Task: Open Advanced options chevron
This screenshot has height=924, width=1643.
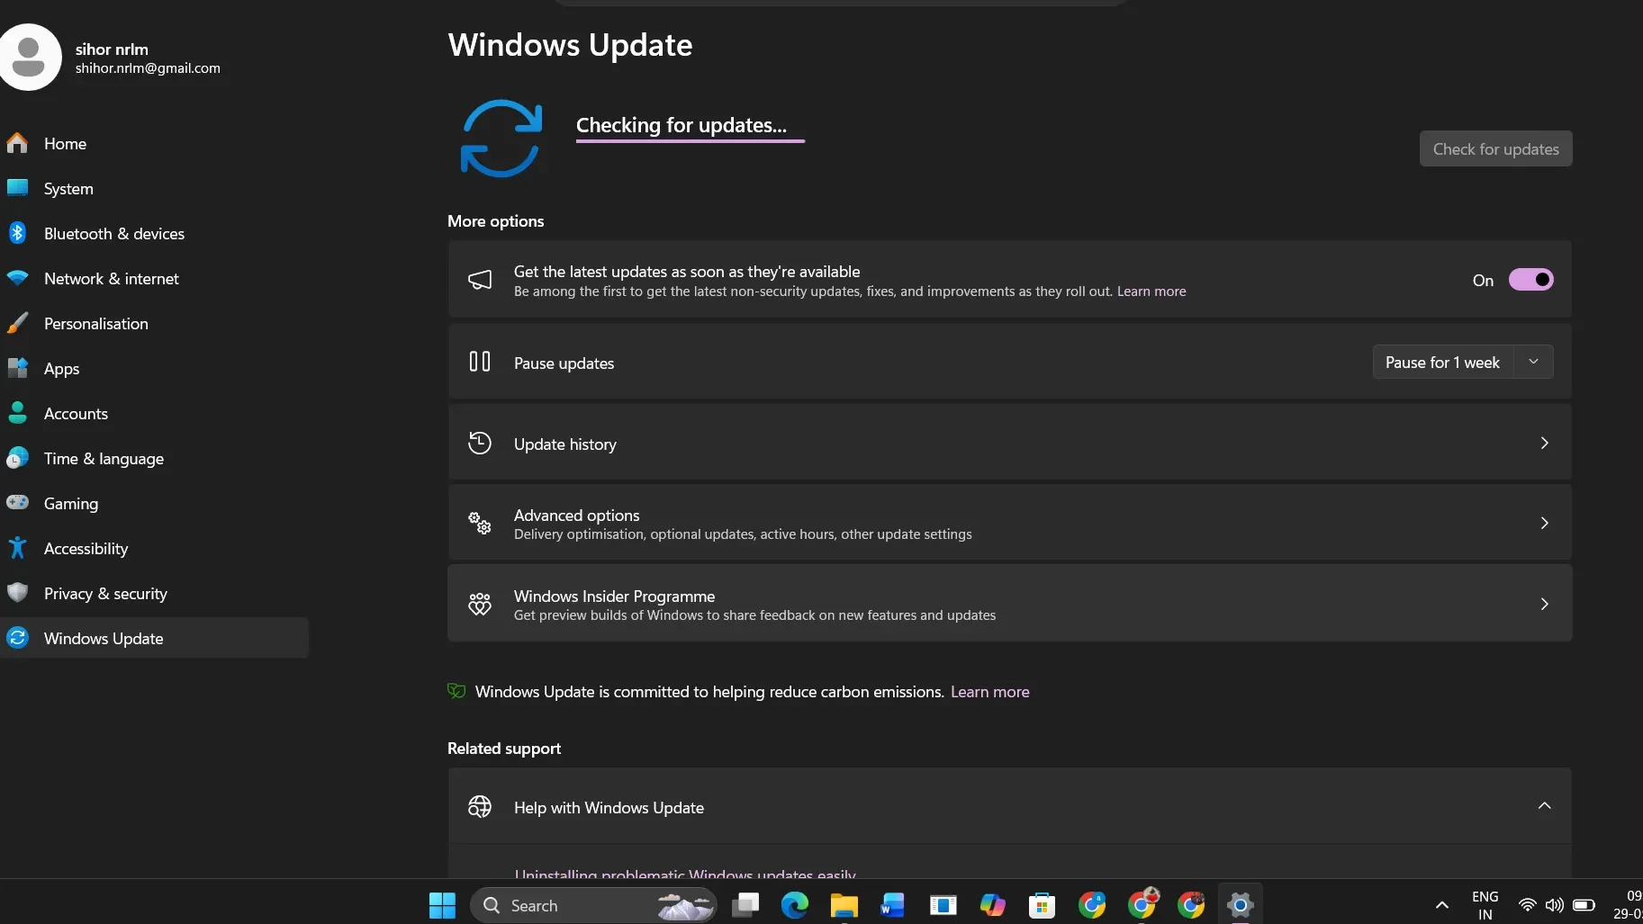Action: pyautogui.click(x=1544, y=523)
